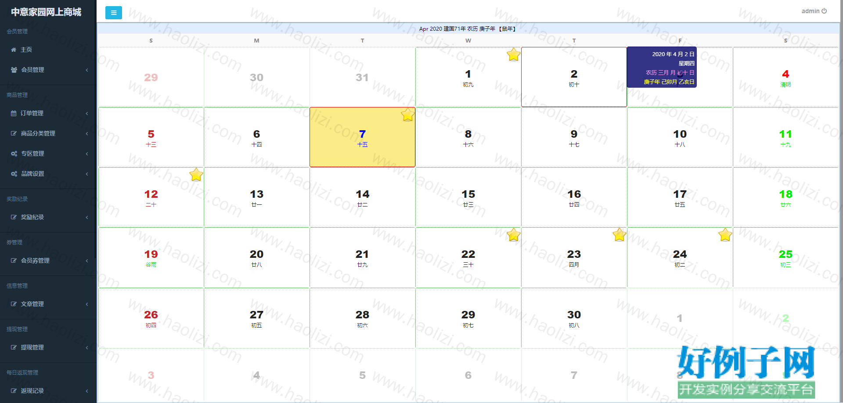843x403 pixels.
Task: Open the 专区管理 menu item
Action: 48,153
